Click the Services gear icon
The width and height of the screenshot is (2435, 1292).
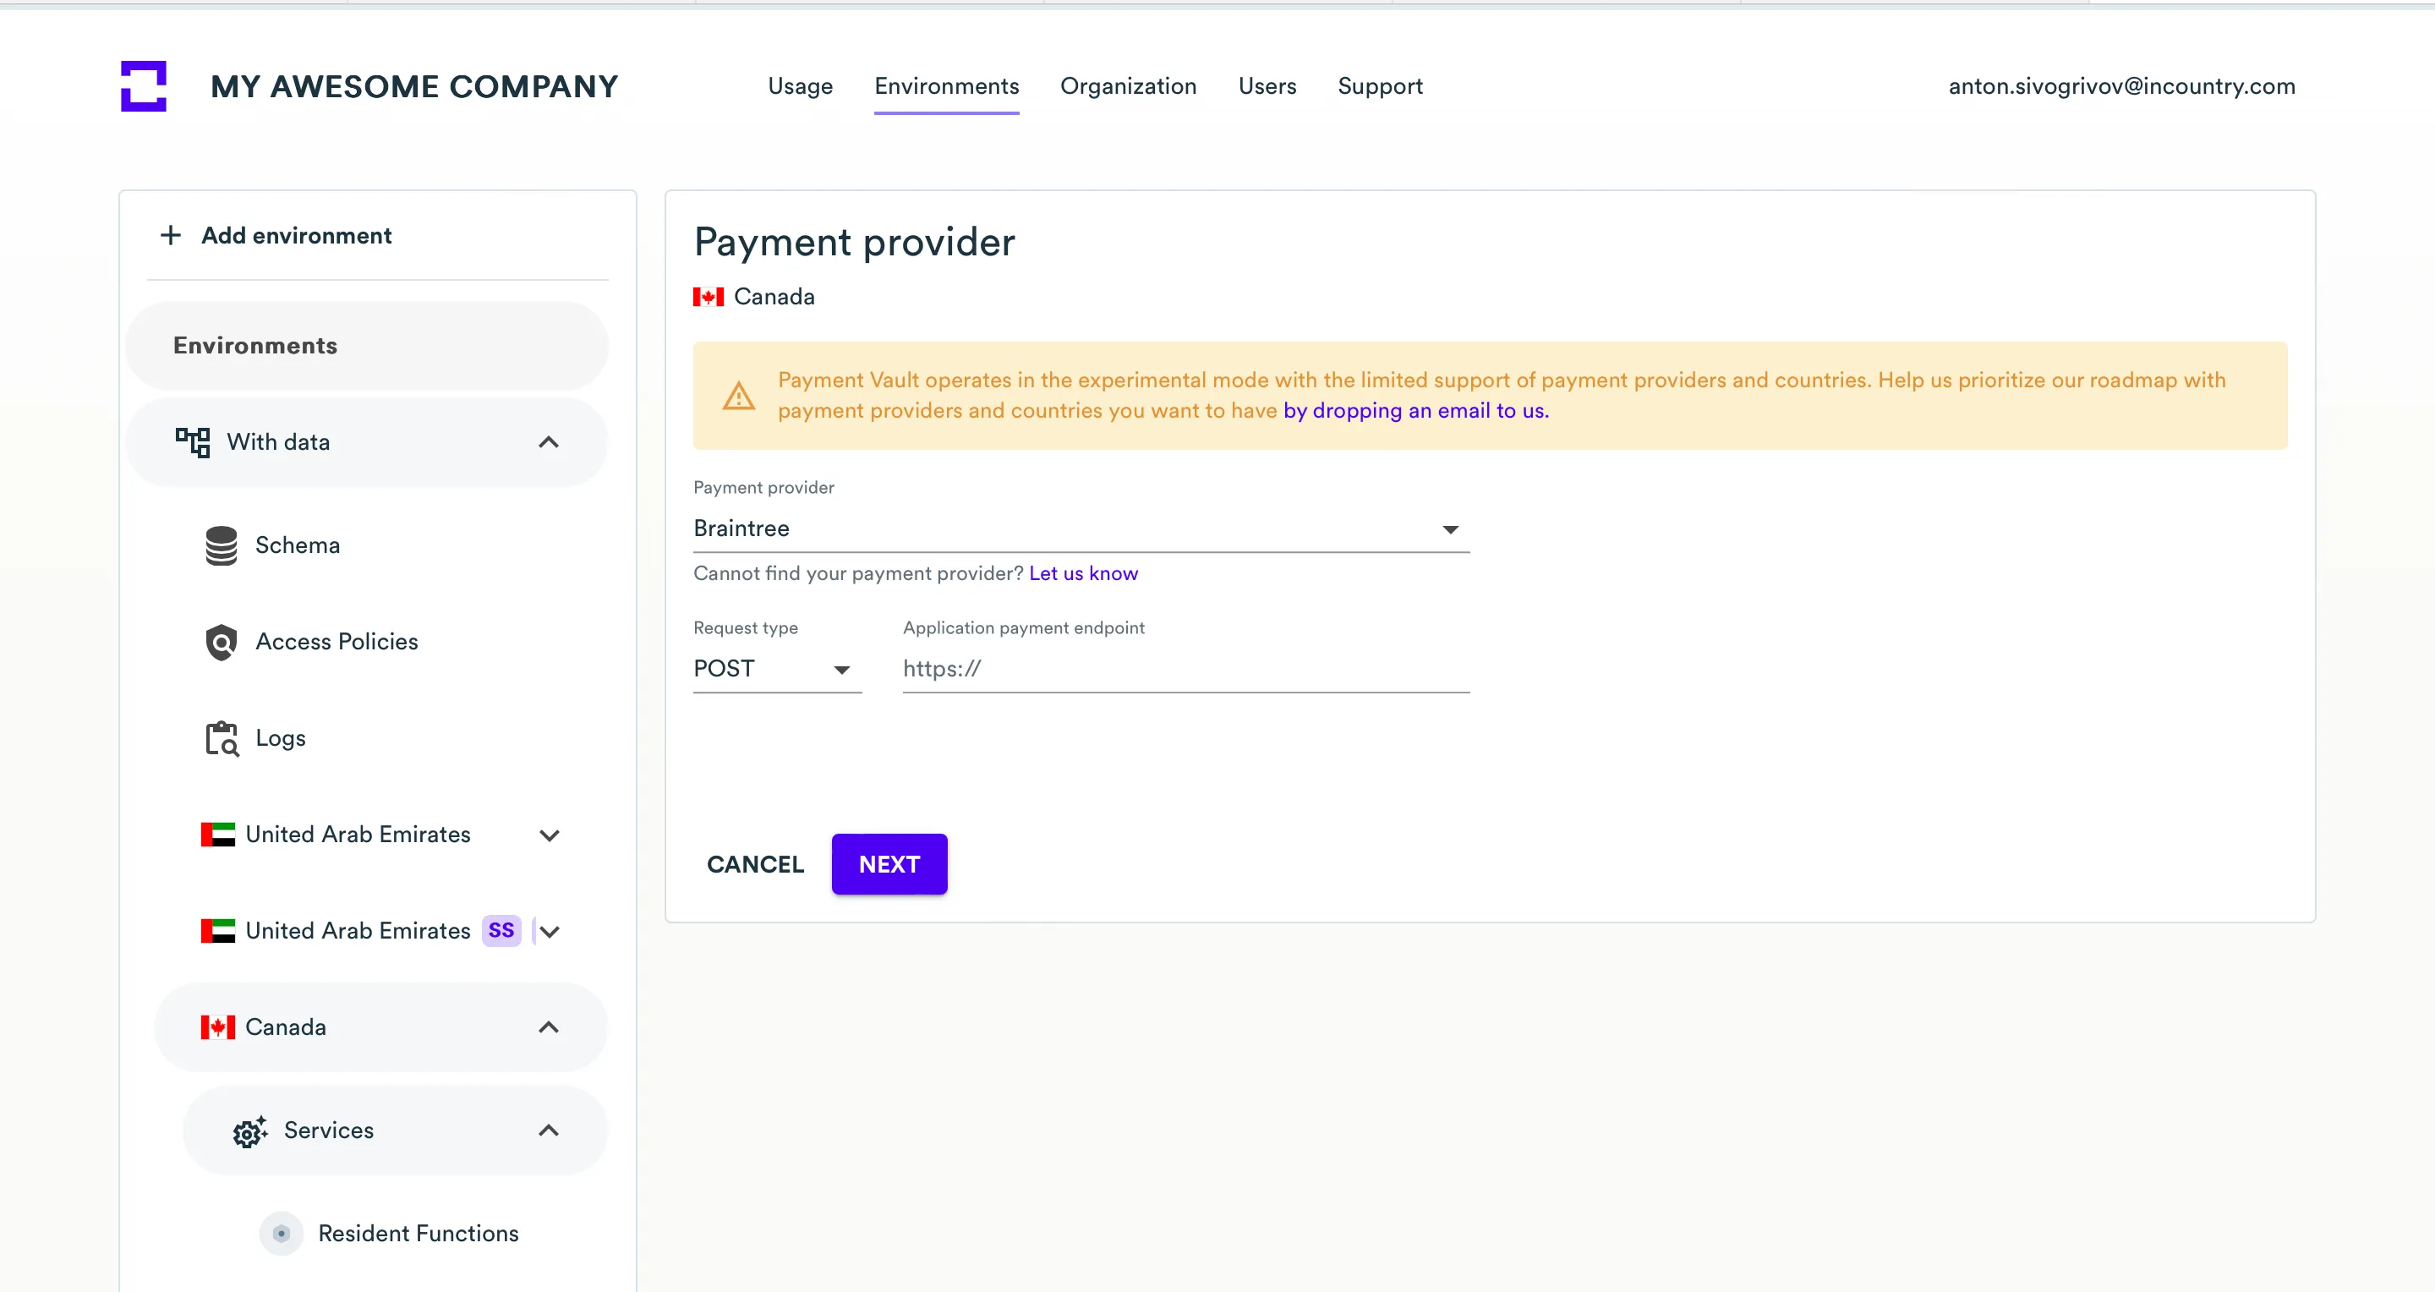tap(249, 1130)
